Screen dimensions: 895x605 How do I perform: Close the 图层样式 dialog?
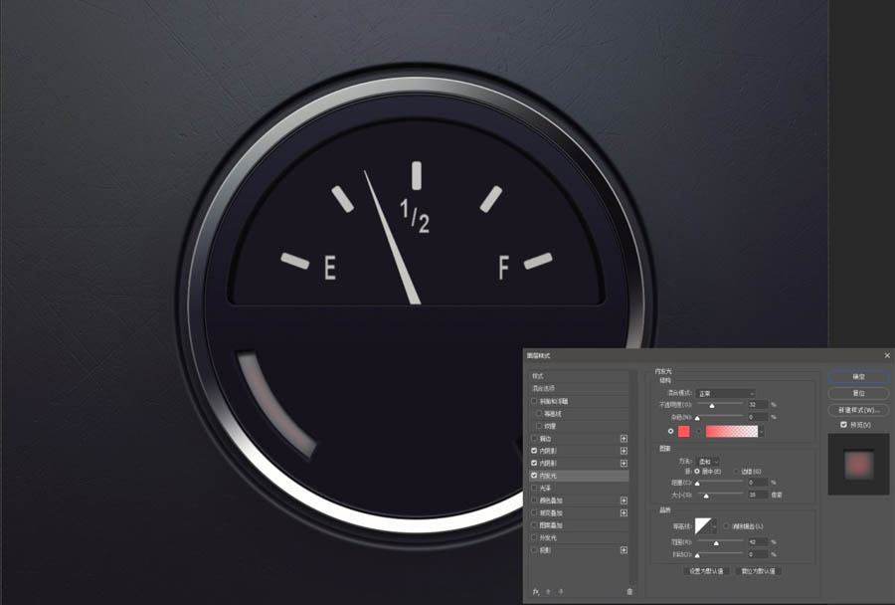point(887,355)
